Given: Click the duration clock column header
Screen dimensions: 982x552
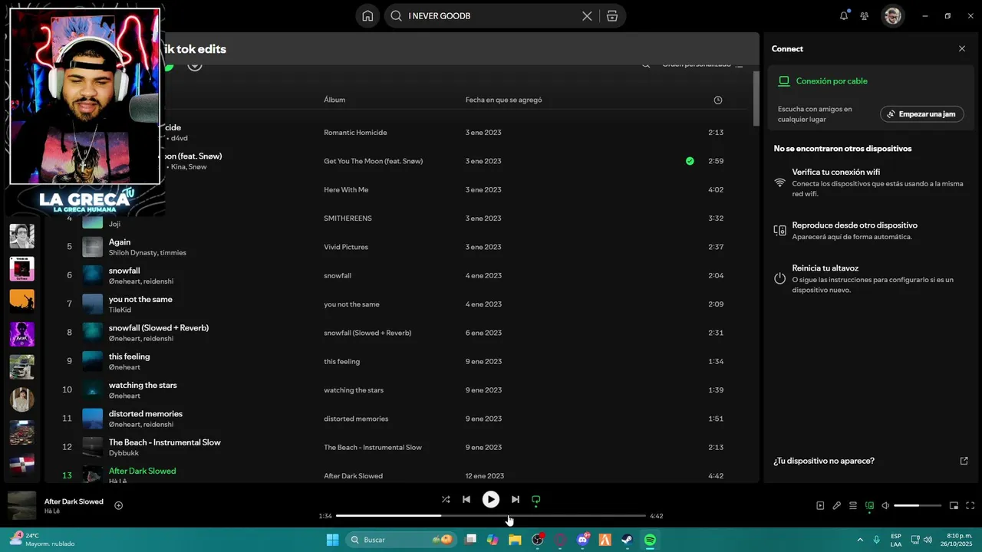Looking at the screenshot, I should tap(717, 100).
